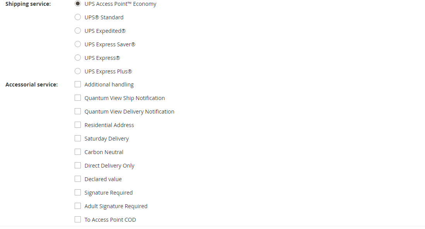Pick the UPS Express Saver option

78,44
